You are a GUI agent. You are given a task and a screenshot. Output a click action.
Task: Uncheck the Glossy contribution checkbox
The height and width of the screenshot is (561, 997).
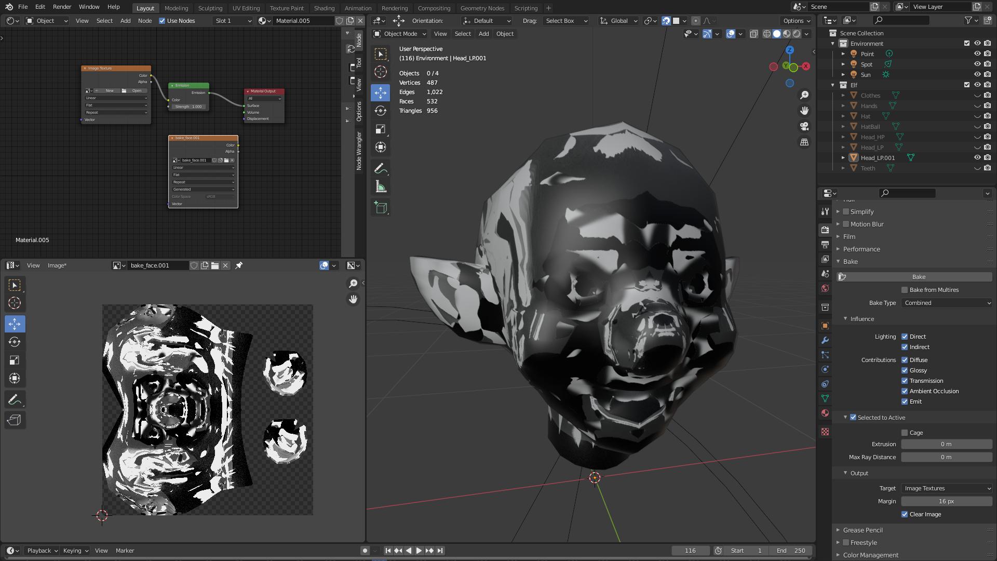tap(905, 370)
